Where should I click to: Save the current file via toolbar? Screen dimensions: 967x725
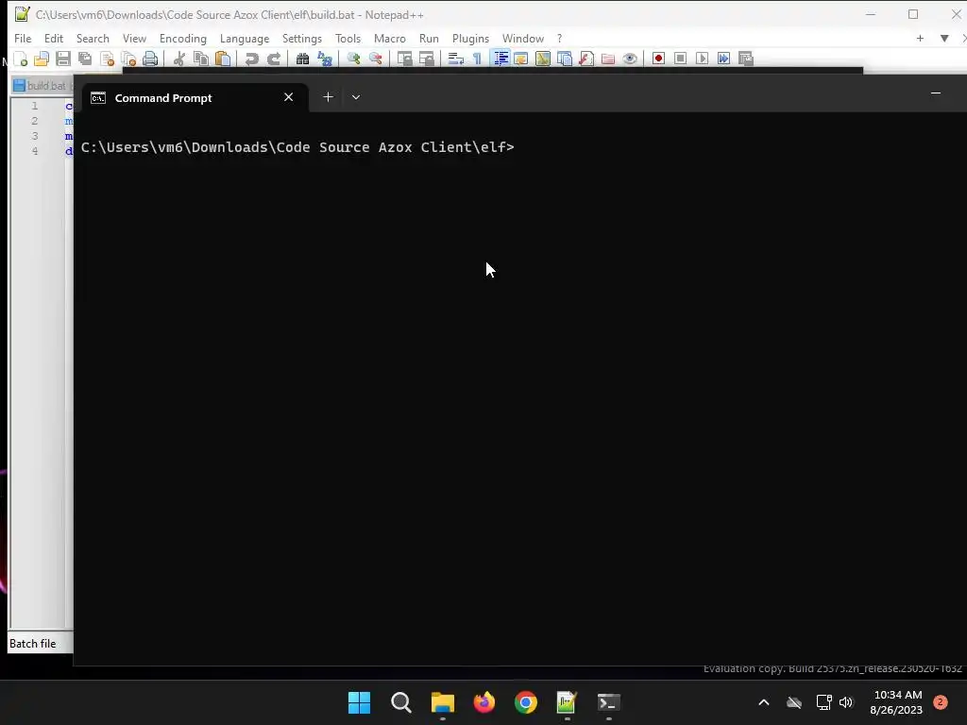pos(63,59)
